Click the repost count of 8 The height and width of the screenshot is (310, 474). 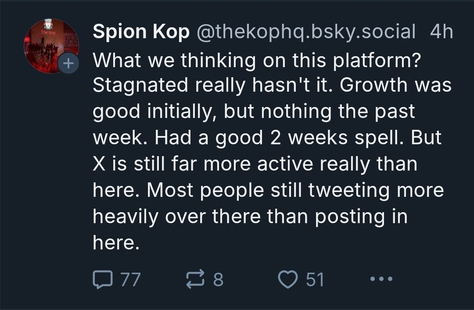[218, 279]
